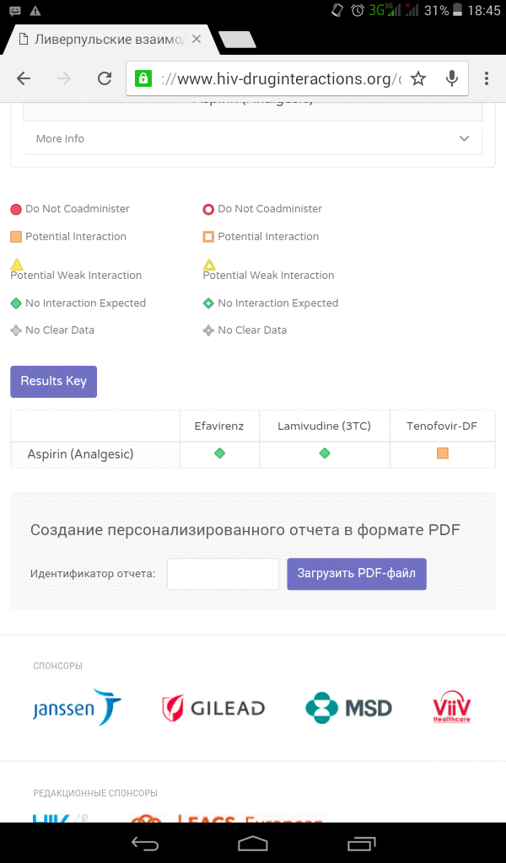Open the MSD sponsor logo

coord(348,708)
